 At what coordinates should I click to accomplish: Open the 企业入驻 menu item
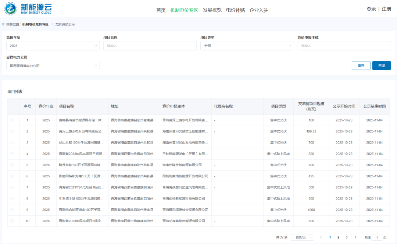(x=260, y=10)
